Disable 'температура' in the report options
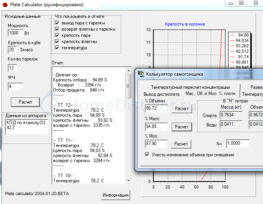The image size is (263, 204). (x=57, y=48)
